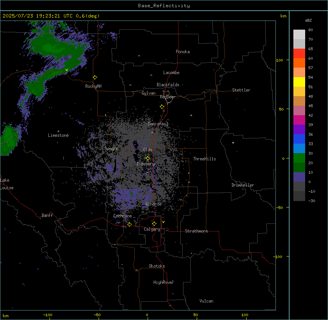Click the 50 tick label on vertical axis
The height and width of the screenshot is (320, 328).
tap(281, 109)
